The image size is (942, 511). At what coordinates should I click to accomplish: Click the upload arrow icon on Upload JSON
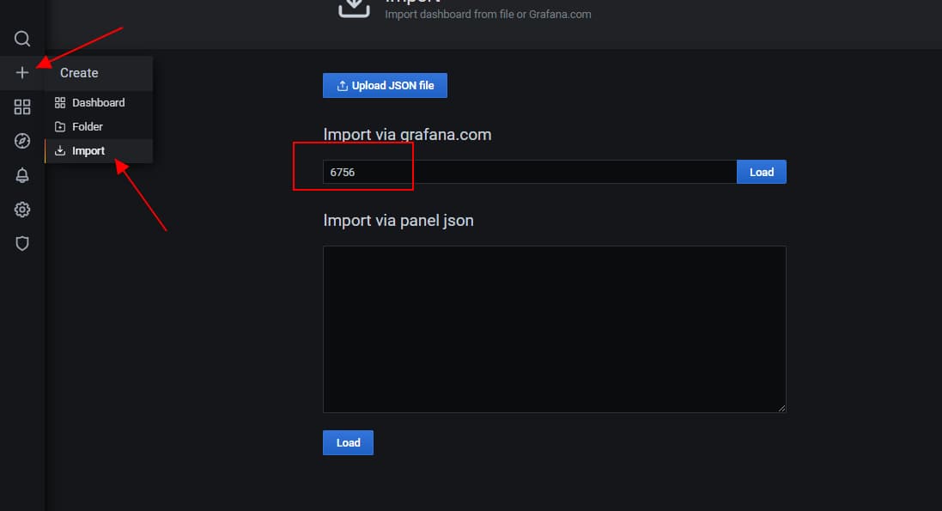click(343, 86)
